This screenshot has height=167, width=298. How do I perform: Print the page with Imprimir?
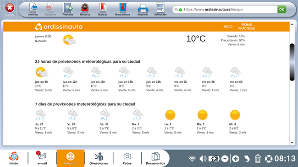click(143, 9)
